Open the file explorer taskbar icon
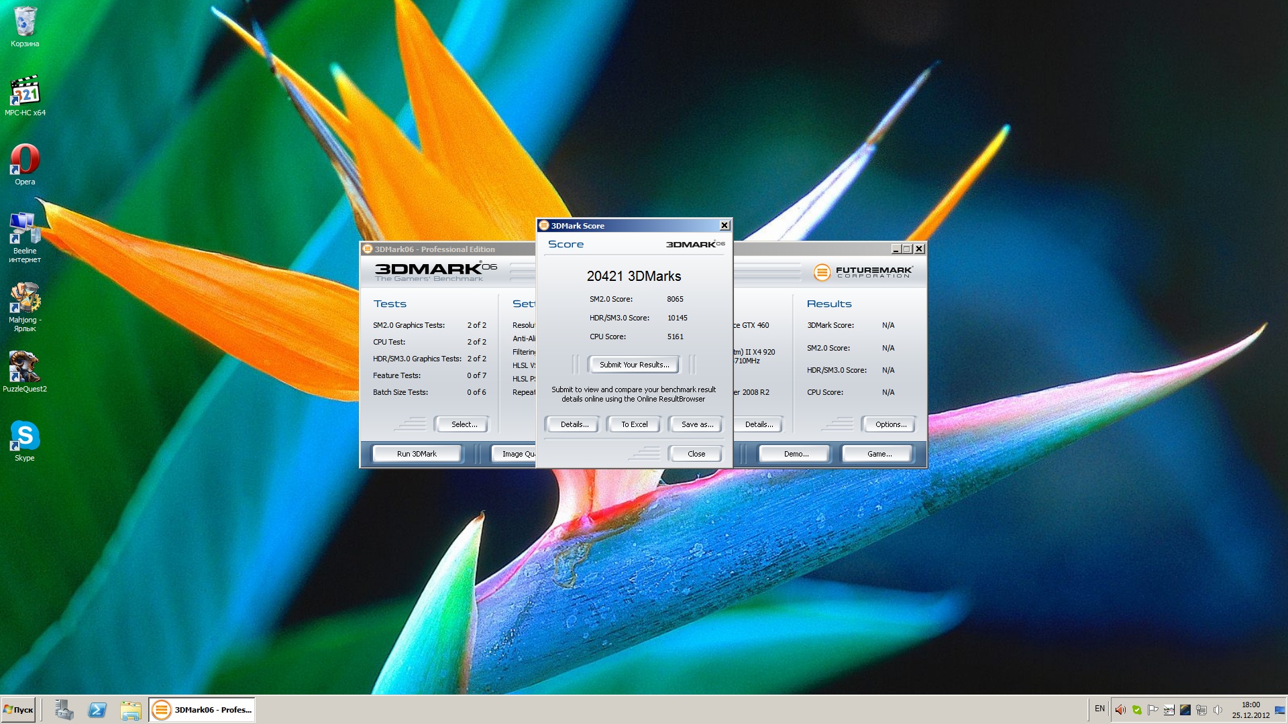This screenshot has width=1288, height=724. tap(131, 710)
